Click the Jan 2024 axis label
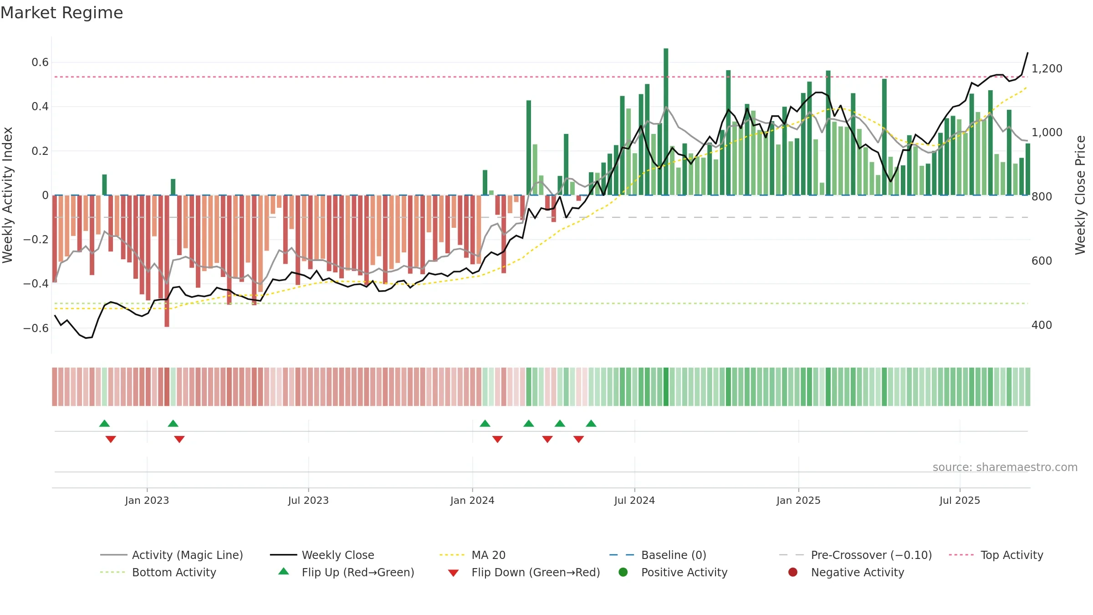1093x615 pixels. (x=472, y=500)
